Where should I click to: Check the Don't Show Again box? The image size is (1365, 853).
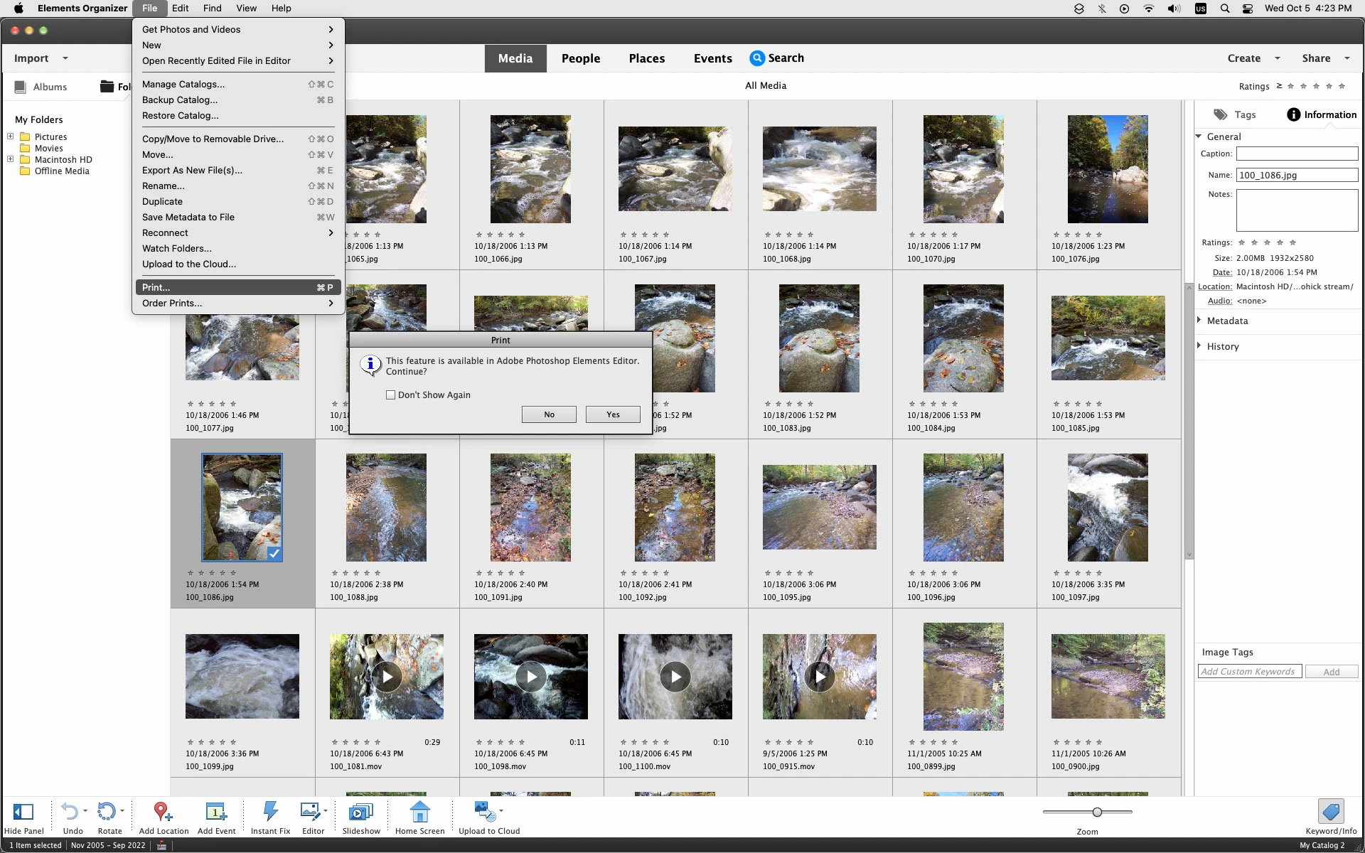click(x=390, y=395)
